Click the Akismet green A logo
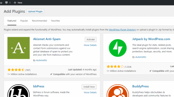The width and height of the screenshot is (174, 97). pos(18,48)
